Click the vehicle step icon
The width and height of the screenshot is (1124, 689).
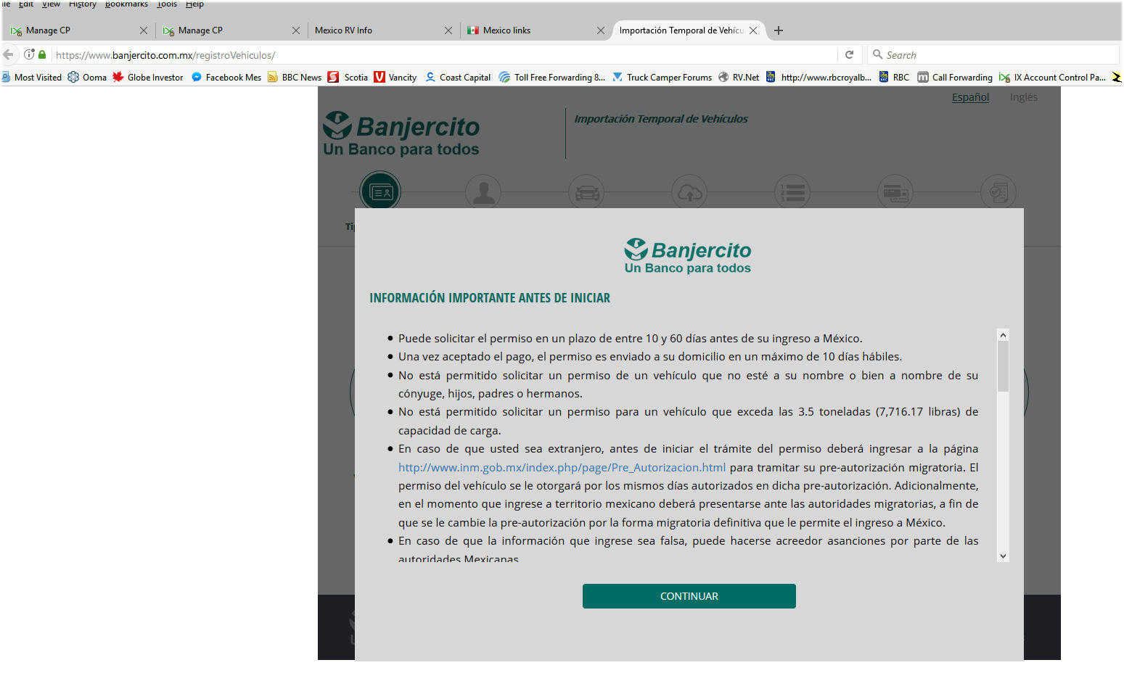[x=587, y=192]
